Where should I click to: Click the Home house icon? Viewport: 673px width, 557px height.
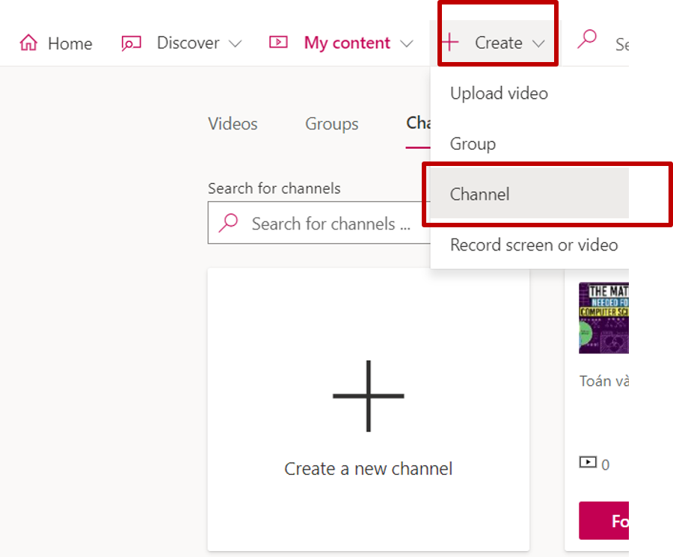pos(28,43)
